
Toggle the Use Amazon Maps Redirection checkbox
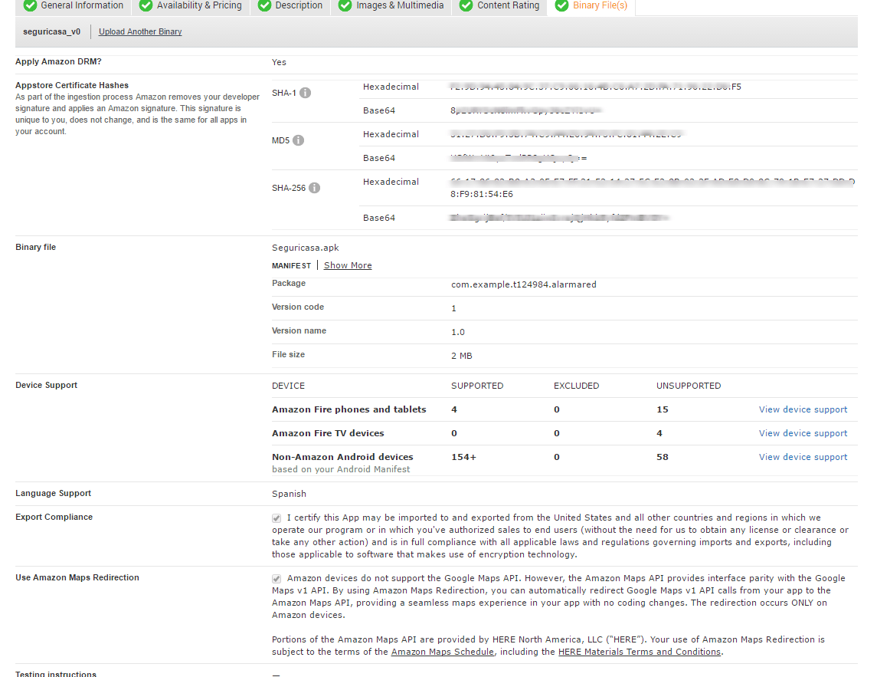(x=277, y=579)
